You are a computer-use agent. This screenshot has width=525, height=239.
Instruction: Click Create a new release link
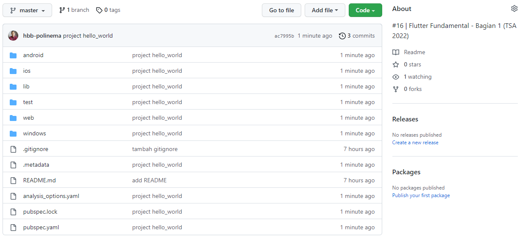coord(415,143)
